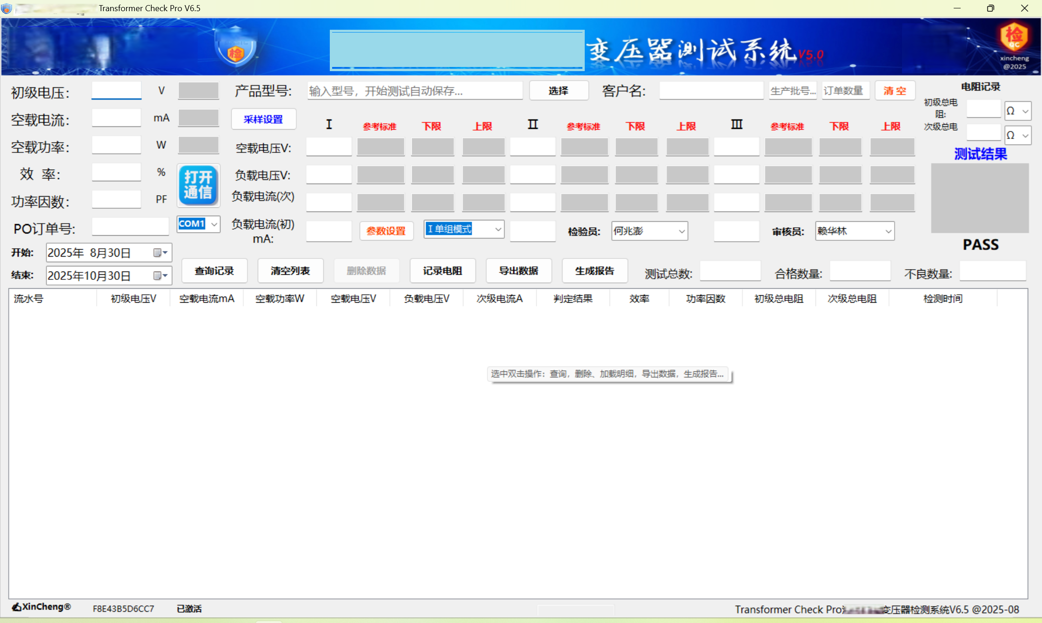Open the 审核员 reviewer dropdown
This screenshot has width=1042, height=623.
pyautogui.click(x=888, y=231)
